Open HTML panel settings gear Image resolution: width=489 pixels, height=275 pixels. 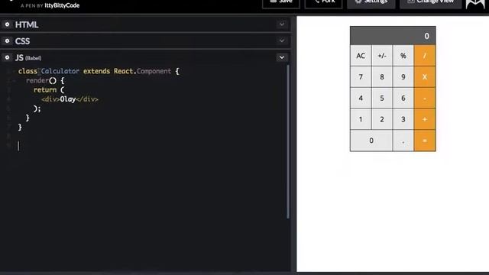tap(7, 24)
